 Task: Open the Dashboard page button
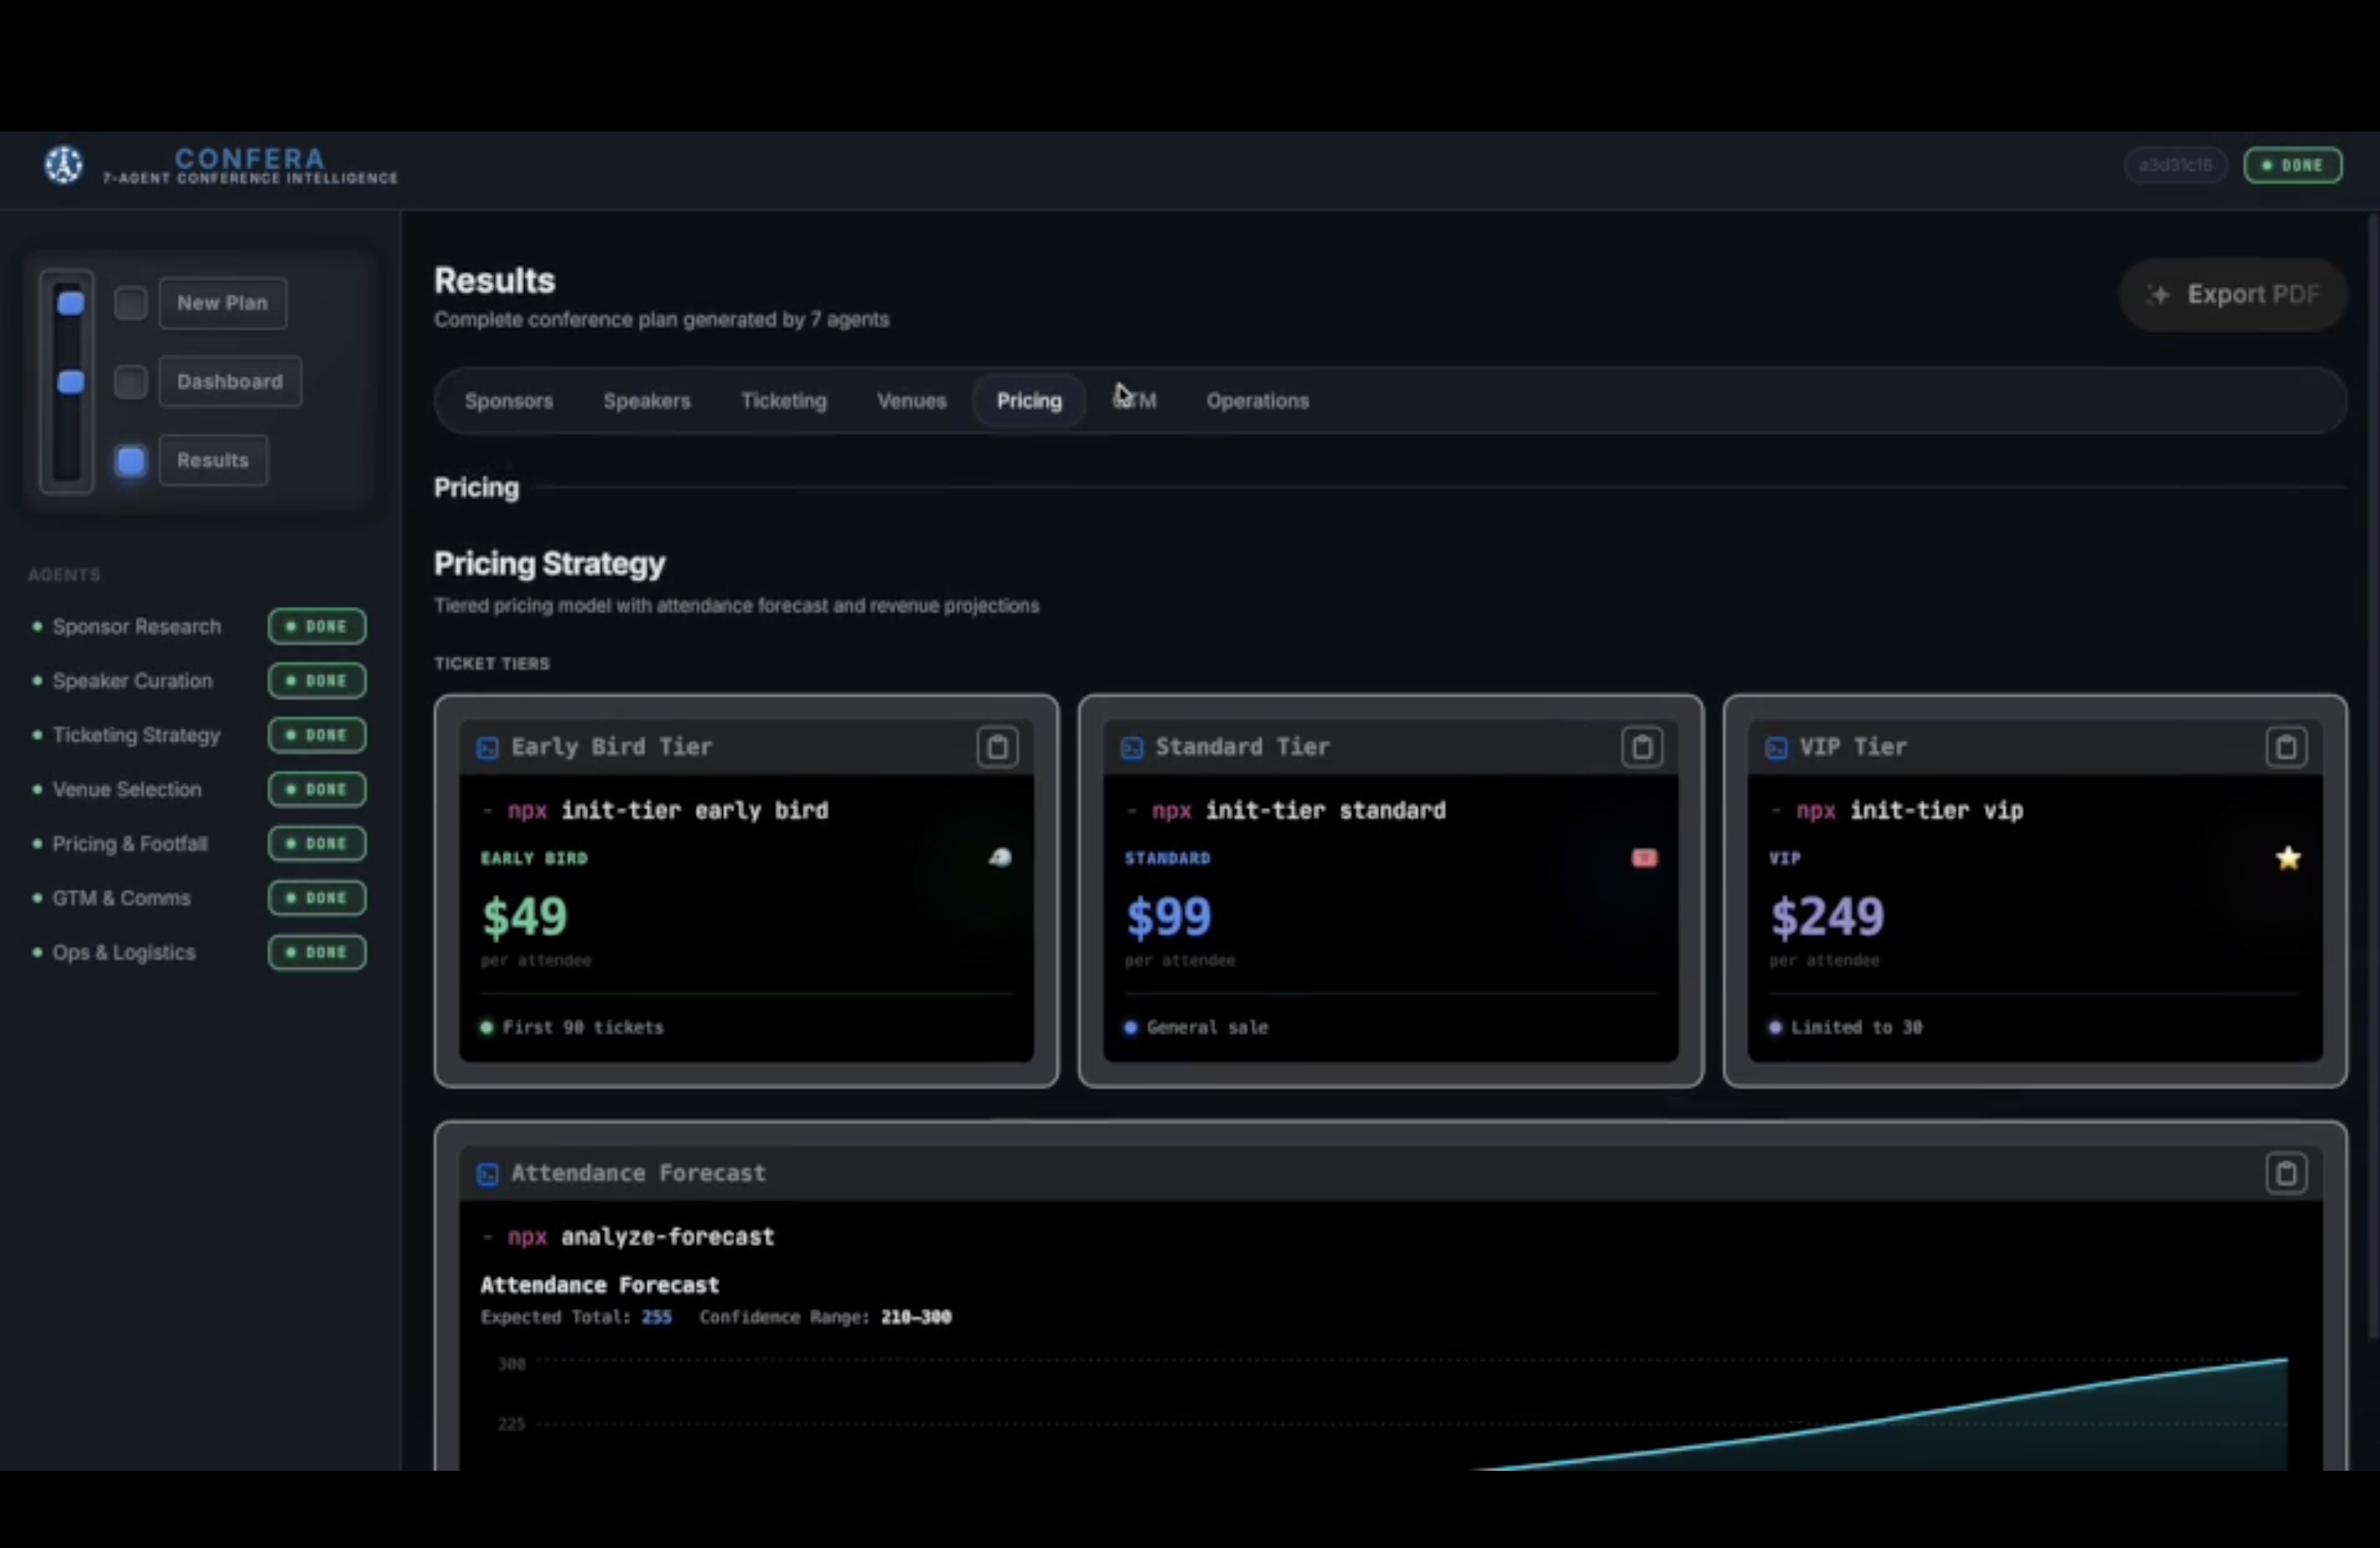click(x=230, y=382)
